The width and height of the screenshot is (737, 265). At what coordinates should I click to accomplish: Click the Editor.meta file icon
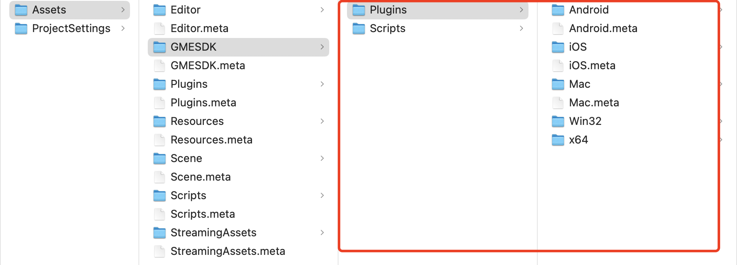[x=160, y=28]
